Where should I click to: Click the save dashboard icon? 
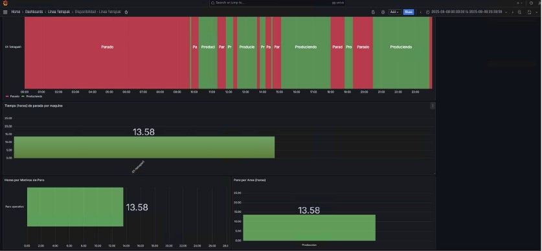373,12
